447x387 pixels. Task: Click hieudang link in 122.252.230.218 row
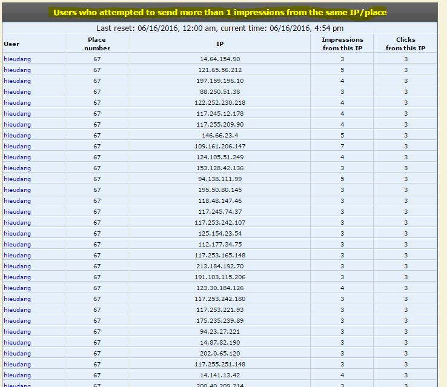coord(17,102)
